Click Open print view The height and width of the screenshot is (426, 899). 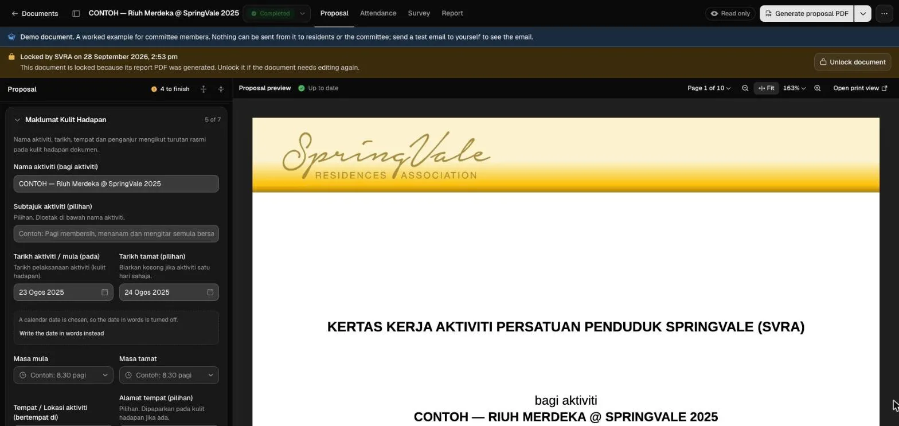[x=860, y=88]
